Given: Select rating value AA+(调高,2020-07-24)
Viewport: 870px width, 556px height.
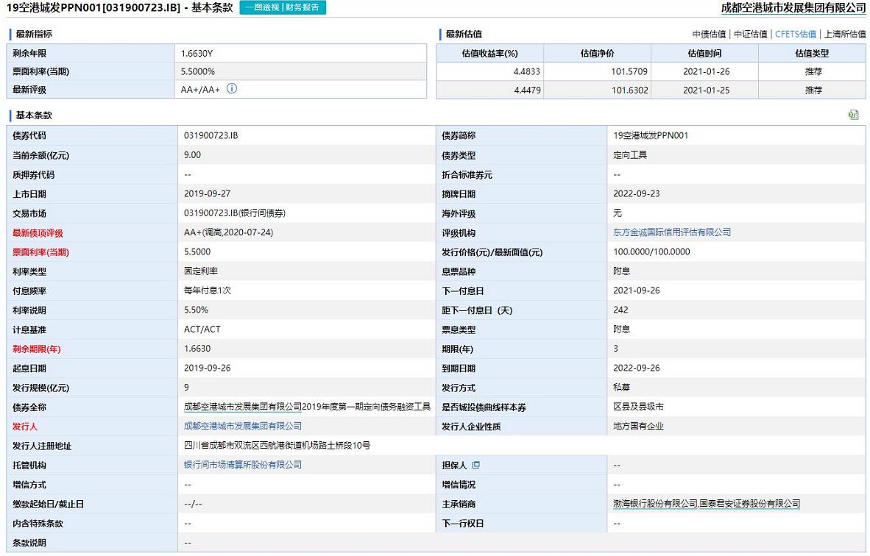Looking at the screenshot, I should [229, 232].
